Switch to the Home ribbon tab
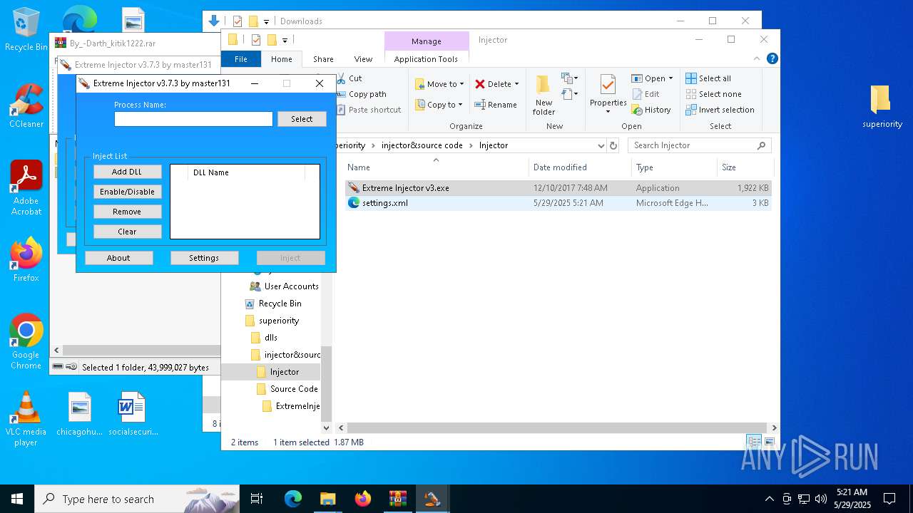This screenshot has height=513, width=913. (281, 59)
